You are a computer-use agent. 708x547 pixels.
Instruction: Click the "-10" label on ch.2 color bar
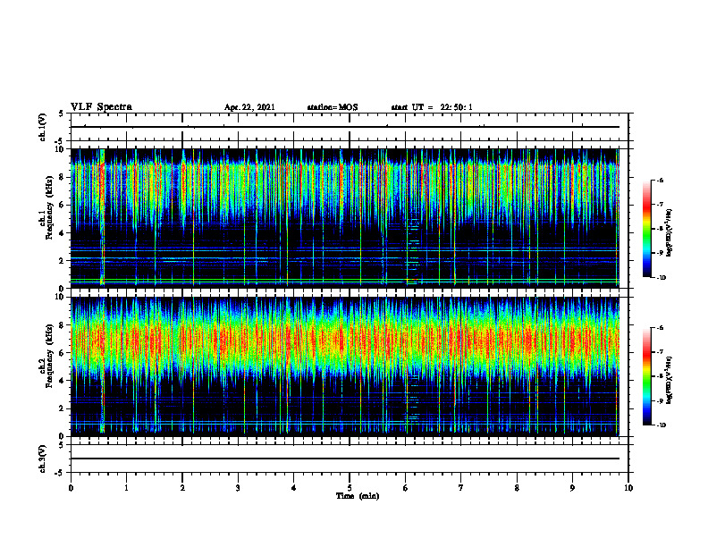tap(661, 425)
